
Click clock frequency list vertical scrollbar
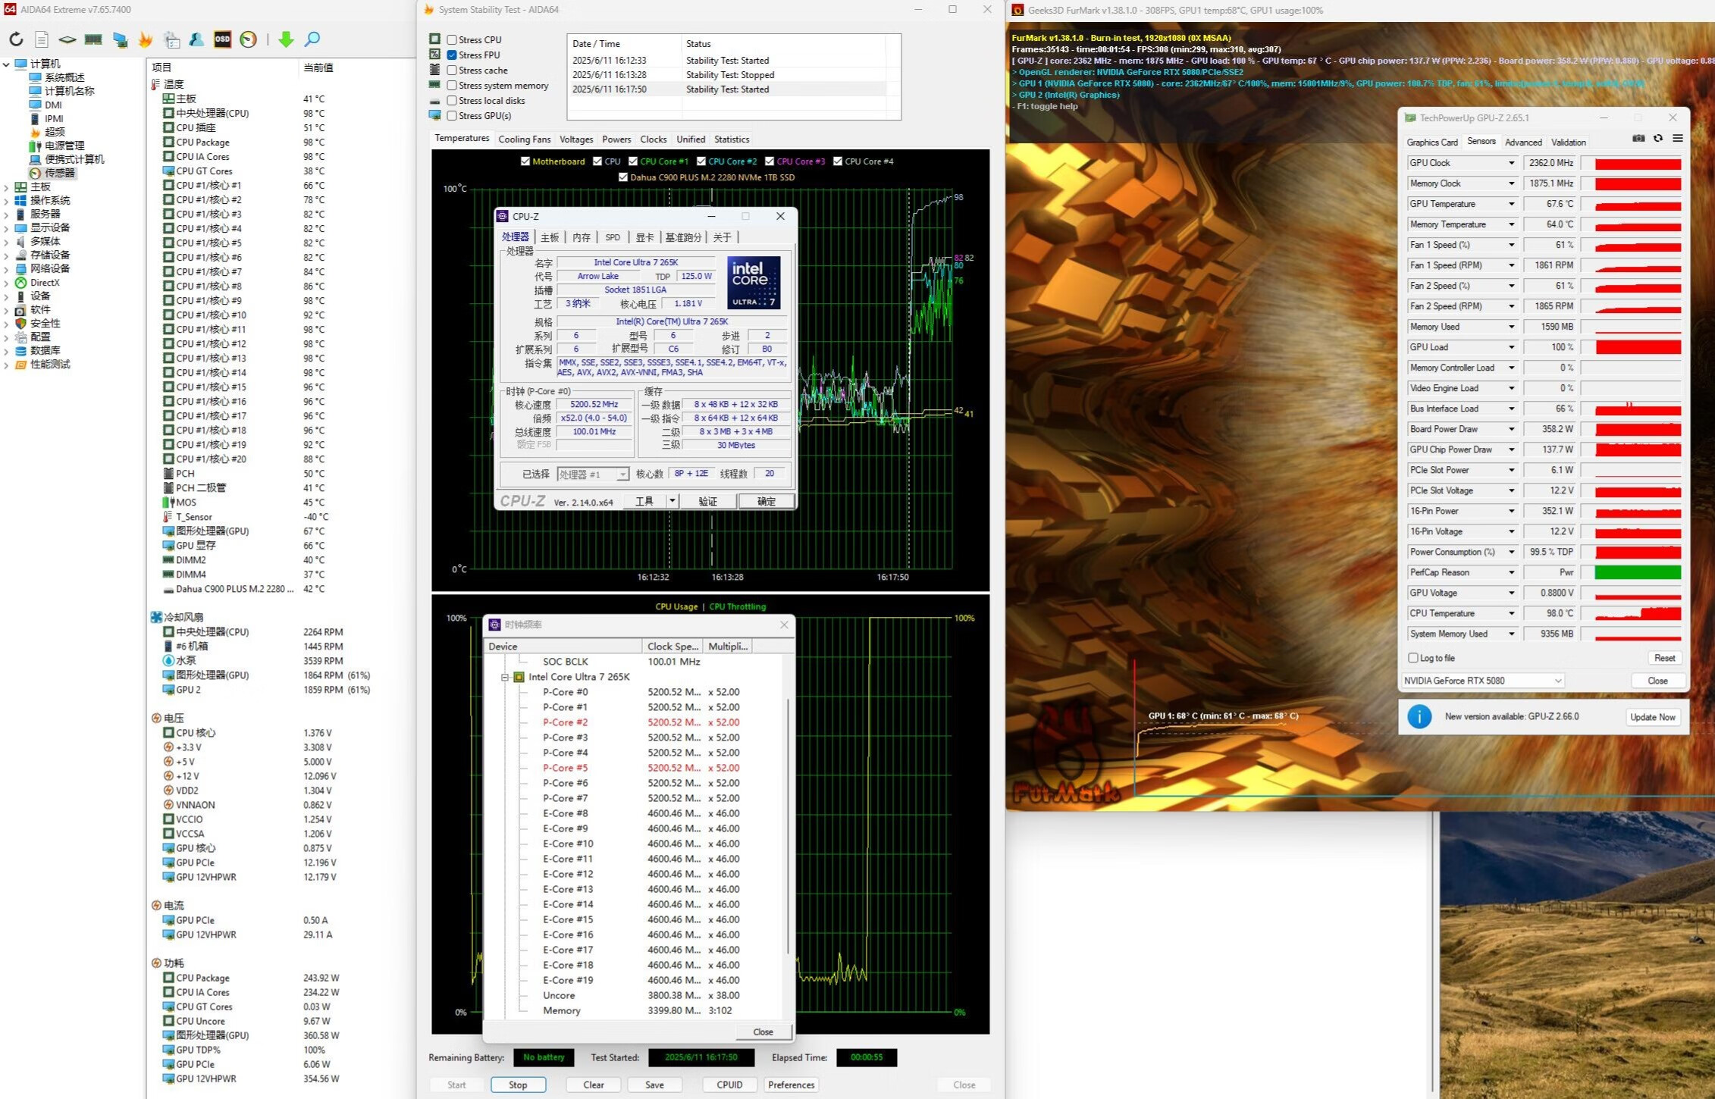click(x=789, y=826)
